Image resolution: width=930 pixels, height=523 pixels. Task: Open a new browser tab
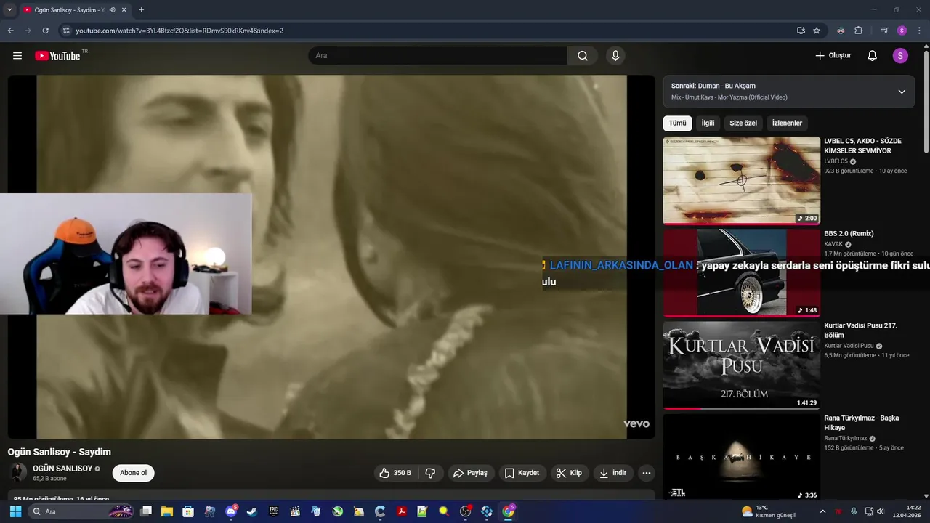pyautogui.click(x=141, y=10)
